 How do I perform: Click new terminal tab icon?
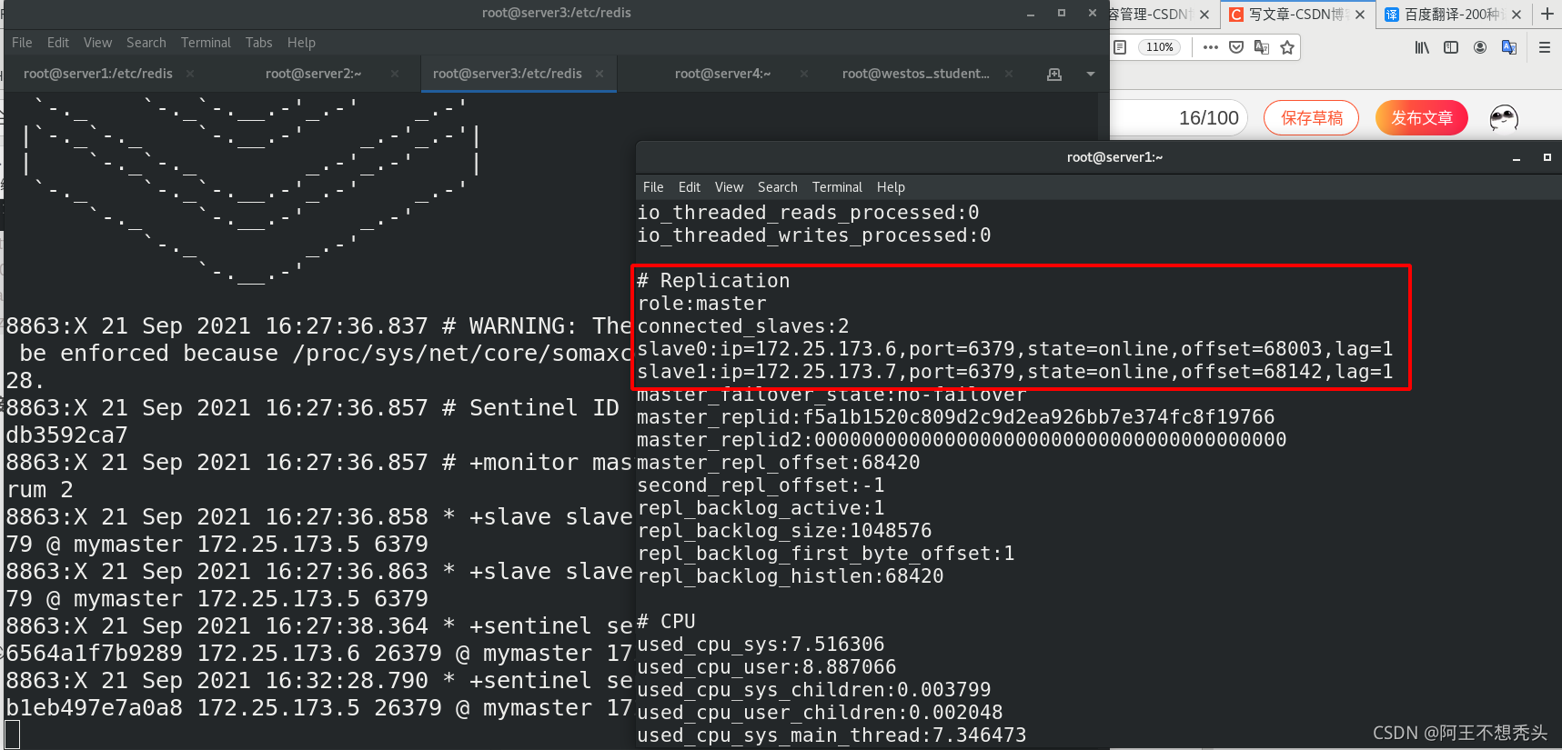pyautogui.click(x=1054, y=75)
